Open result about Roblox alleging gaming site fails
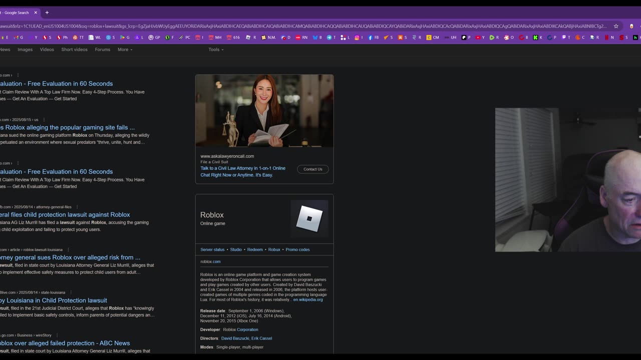Image resolution: width=641 pixels, height=360 pixels. (x=68, y=127)
